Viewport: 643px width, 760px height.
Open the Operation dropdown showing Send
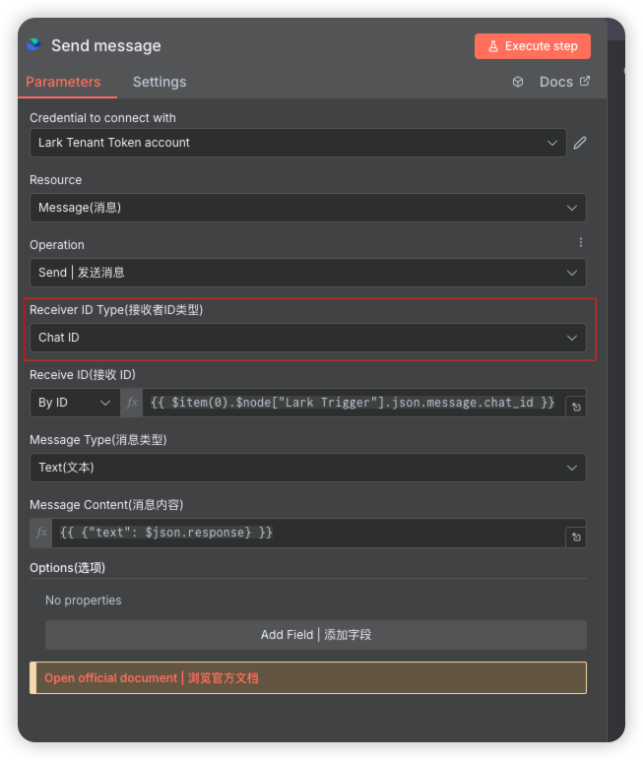pos(308,273)
